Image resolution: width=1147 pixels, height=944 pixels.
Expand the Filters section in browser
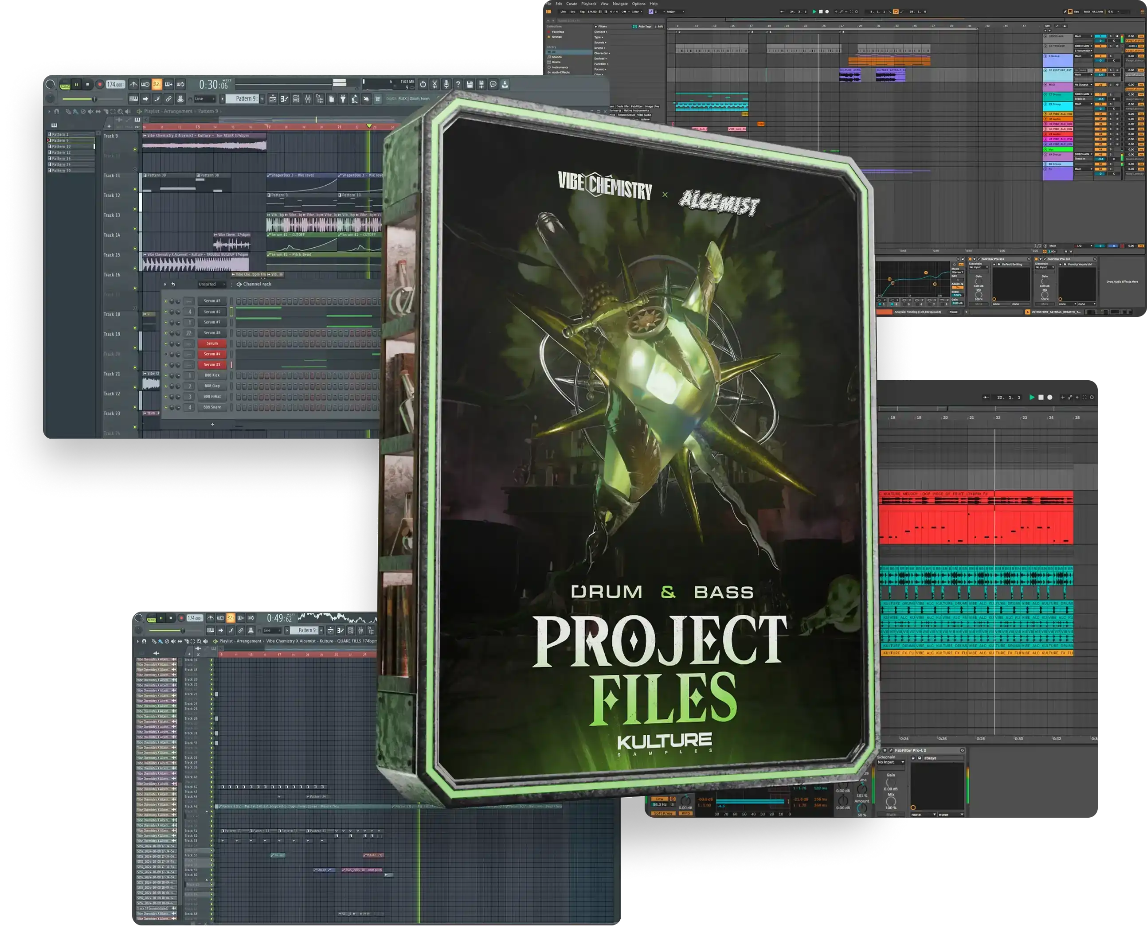click(x=601, y=26)
